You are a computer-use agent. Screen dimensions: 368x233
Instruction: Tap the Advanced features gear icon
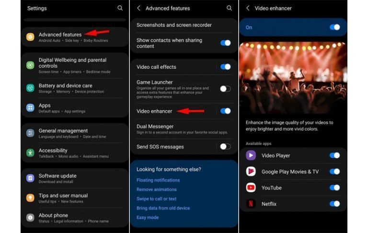coord(30,37)
